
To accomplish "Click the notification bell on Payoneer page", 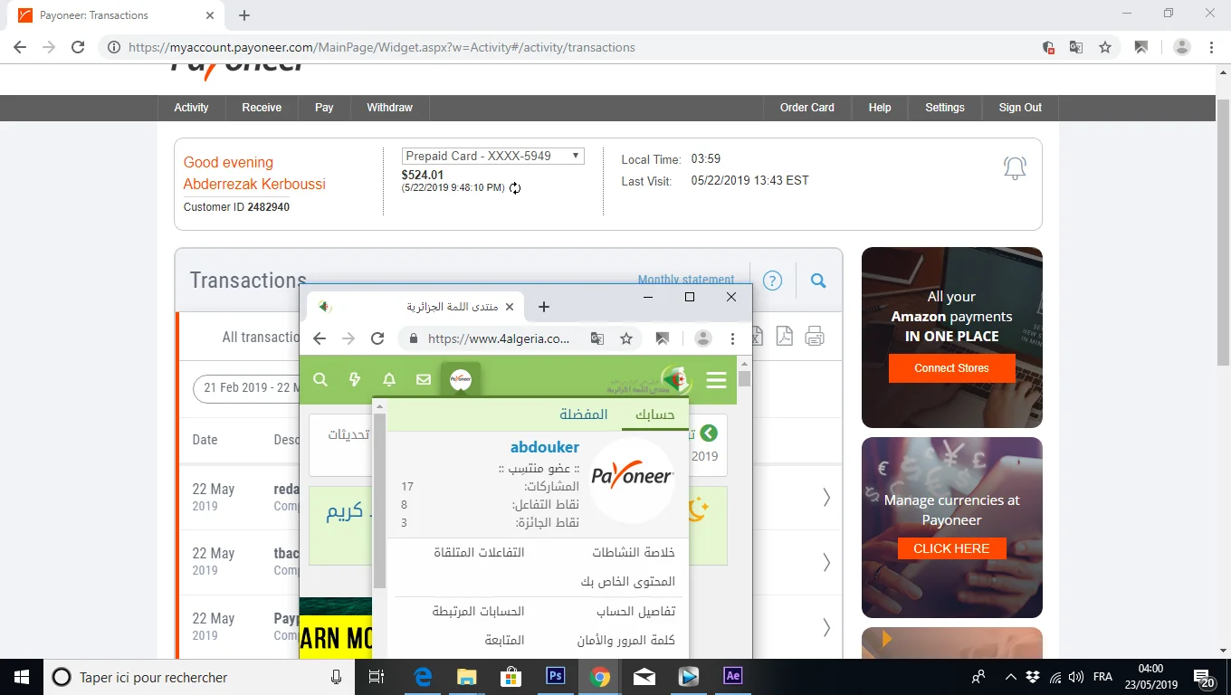I will click(1015, 168).
